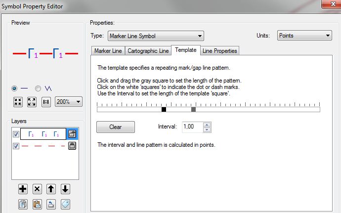Click the gray pattern-length square on the template
The image size is (341, 213).
tap(193, 109)
